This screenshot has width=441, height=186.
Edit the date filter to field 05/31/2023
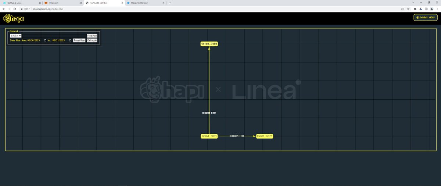click(62, 40)
